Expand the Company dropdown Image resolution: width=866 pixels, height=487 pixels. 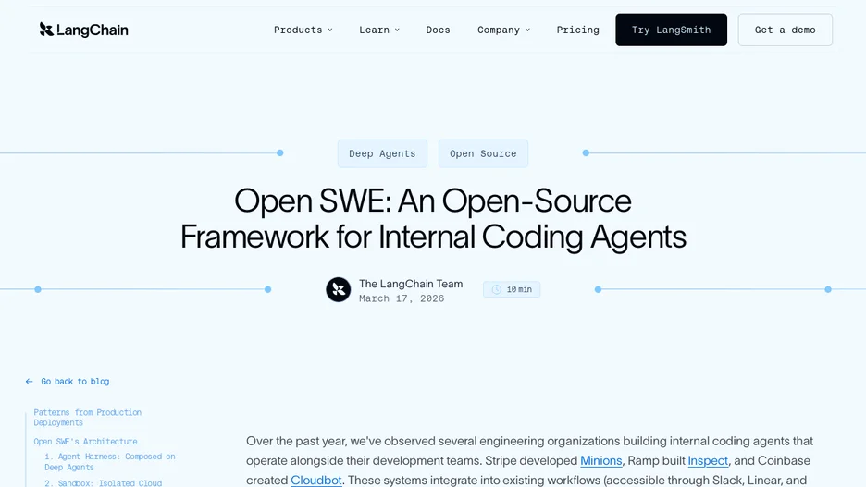click(x=503, y=30)
